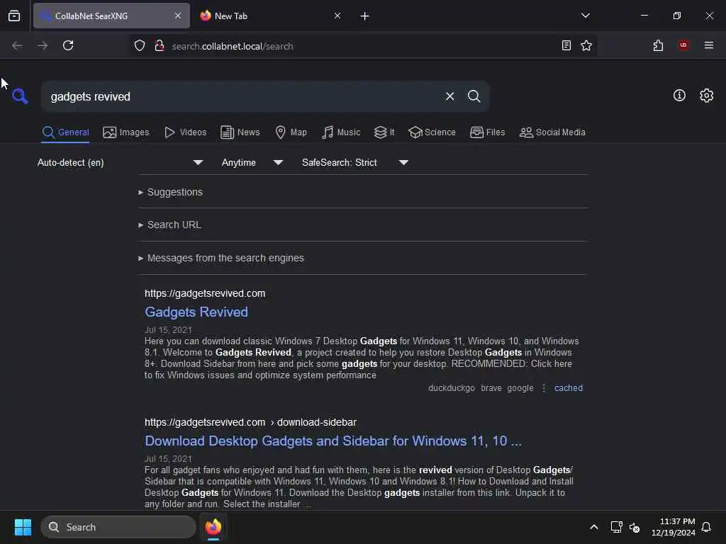This screenshot has height=544, width=726.
Task: Submit search with magnifier button
Action: [474, 96]
